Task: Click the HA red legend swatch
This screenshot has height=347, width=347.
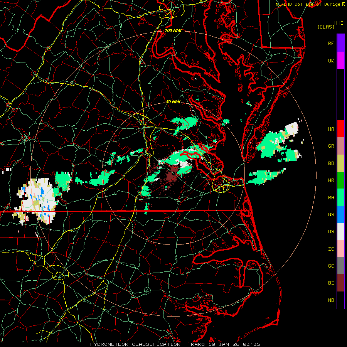Action: pyautogui.click(x=340, y=129)
